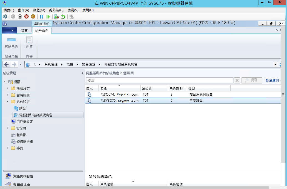This screenshot has height=189, width=287.
Task: Sort the list by 名稱 column
Action: 120,88
